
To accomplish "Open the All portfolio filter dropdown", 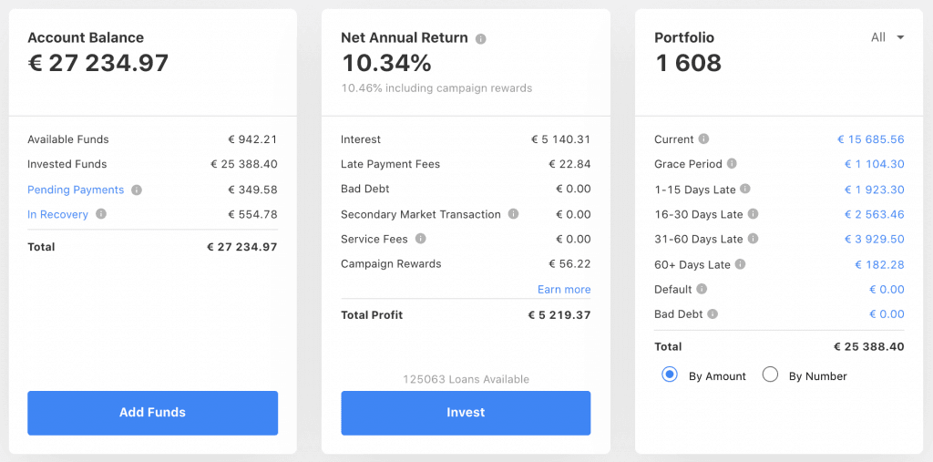I will 887,37.
